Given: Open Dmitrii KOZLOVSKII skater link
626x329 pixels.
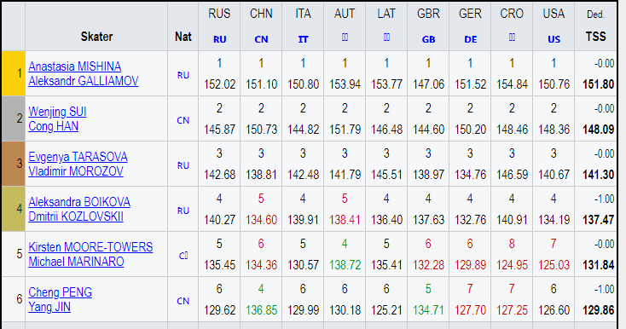Looking at the screenshot, I should (76, 216).
